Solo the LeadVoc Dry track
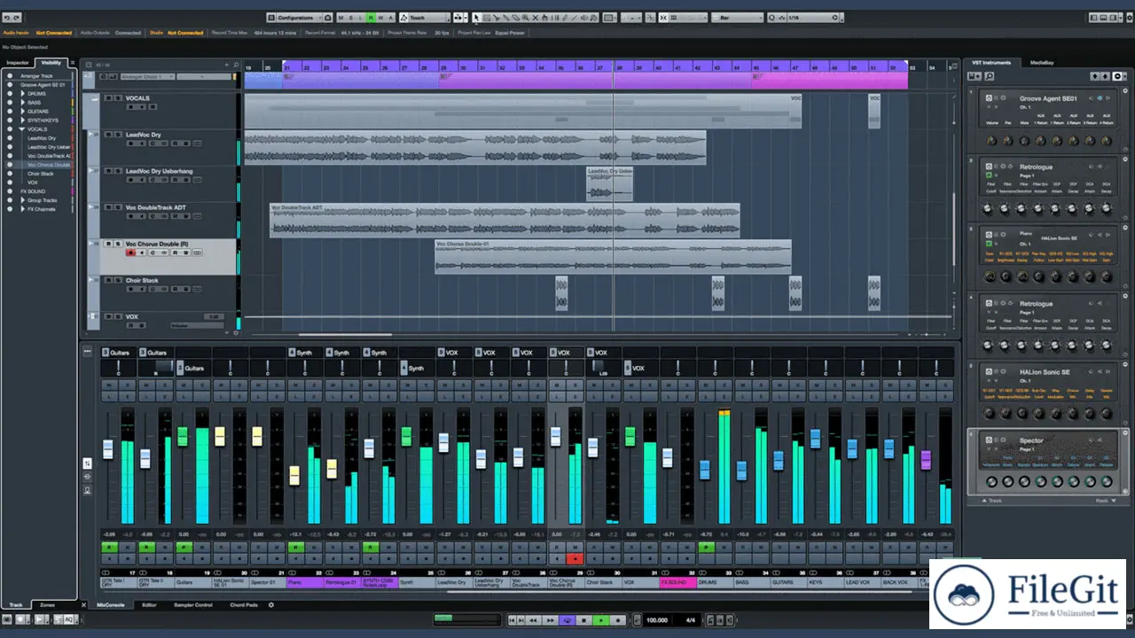 [x=118, y=135]
